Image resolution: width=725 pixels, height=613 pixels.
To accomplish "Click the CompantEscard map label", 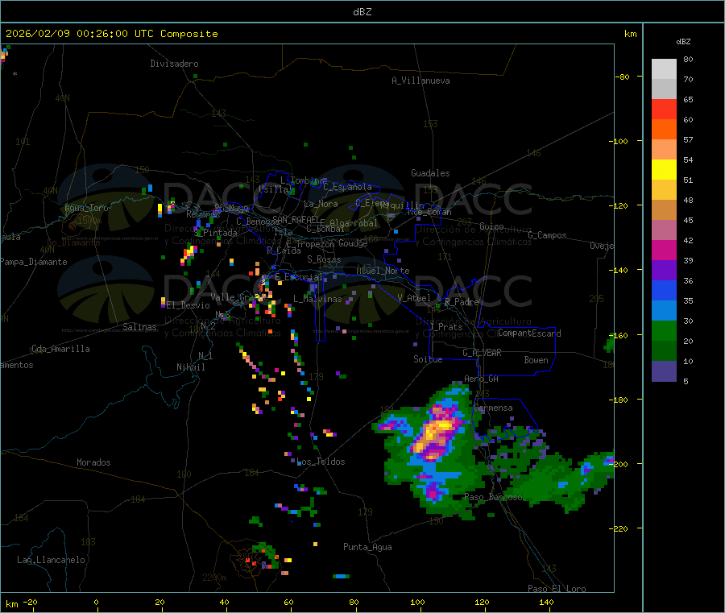I will click(x=529, y=333).
